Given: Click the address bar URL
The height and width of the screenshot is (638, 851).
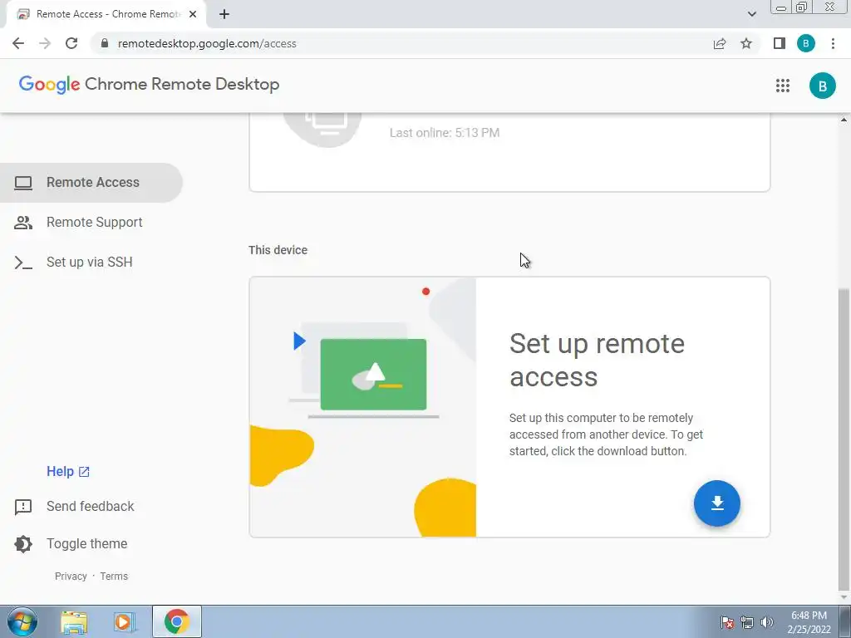Looking at the screenshot, I should 207,43.
